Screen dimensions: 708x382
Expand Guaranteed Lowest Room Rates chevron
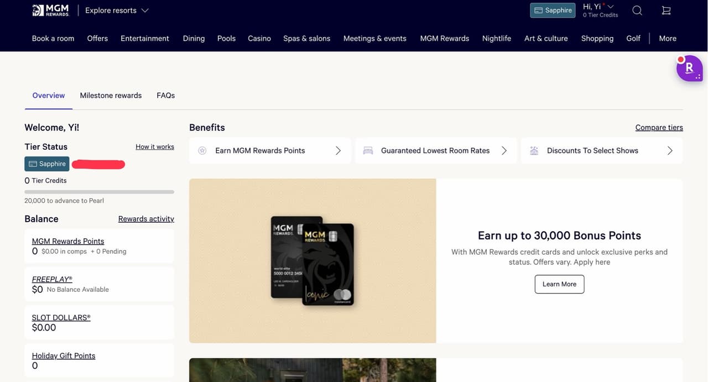click(x=504, y=150)
